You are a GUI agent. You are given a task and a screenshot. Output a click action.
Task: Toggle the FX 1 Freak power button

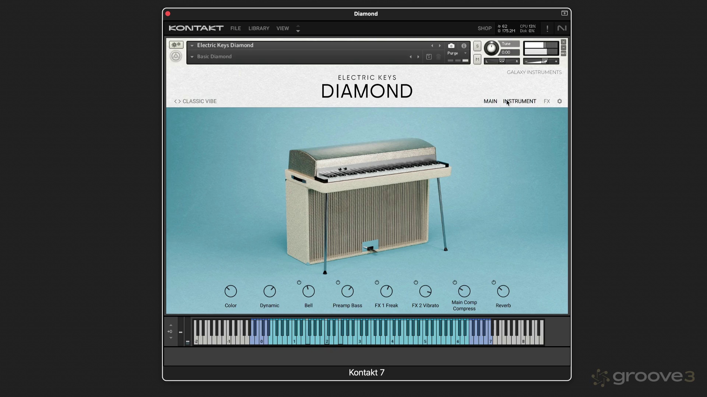377,282
